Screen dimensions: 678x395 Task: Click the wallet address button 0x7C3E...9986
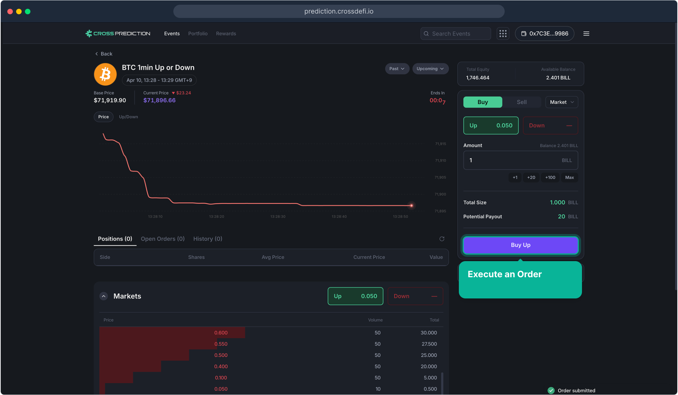point(544,34)
